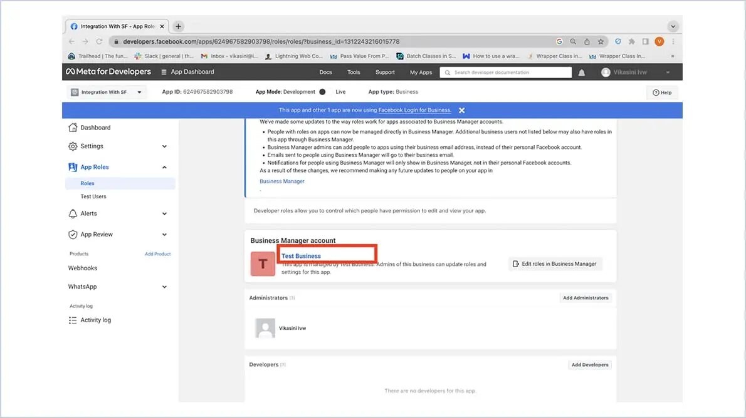
Task: Click Edit roles in Business Manager
Action: pos(555,264)
